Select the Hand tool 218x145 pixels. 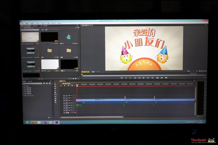[x=56, y=100]
